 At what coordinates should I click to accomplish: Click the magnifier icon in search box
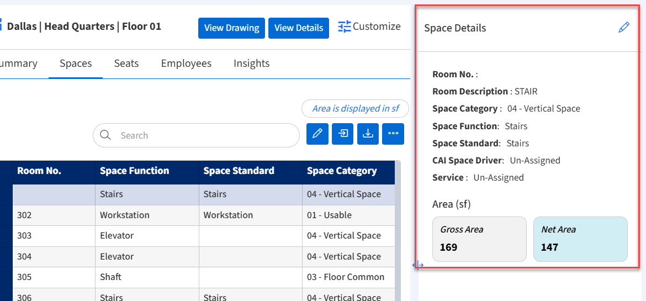[x=106, y=135]
